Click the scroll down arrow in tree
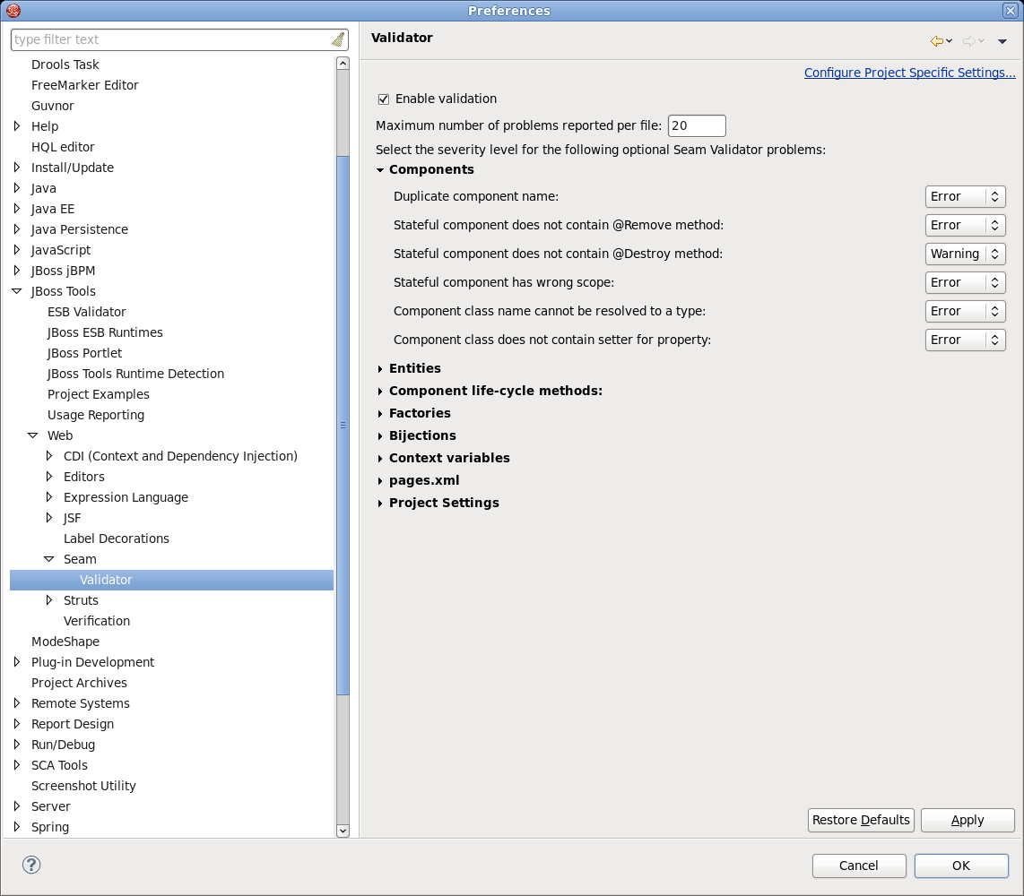The image size is (1024, 896). (x=343, y=831)
